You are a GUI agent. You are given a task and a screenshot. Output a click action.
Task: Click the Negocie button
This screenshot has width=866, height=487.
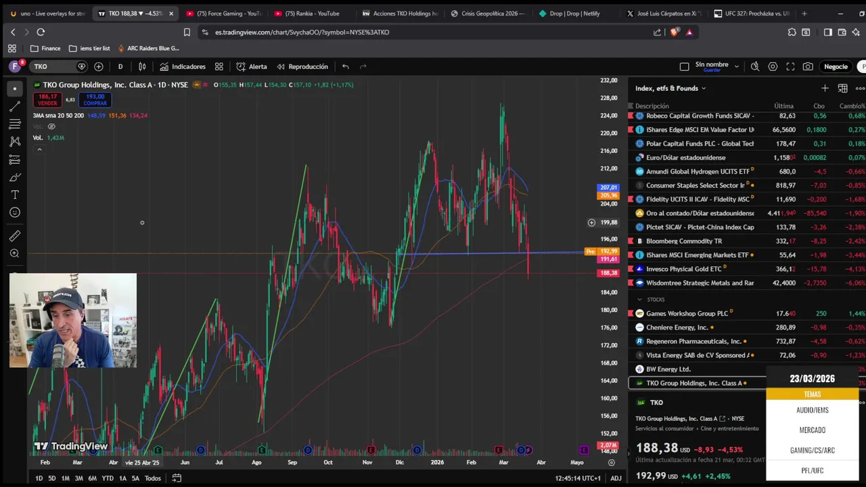(x=836, y=66)
